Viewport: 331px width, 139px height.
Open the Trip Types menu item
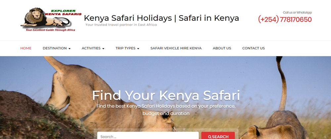(125, 48)
